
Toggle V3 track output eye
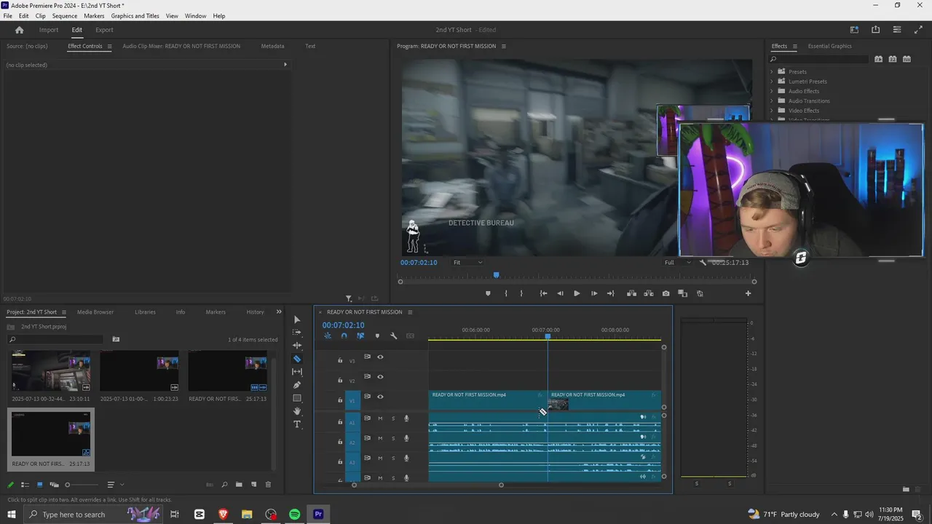coord(380,357)
